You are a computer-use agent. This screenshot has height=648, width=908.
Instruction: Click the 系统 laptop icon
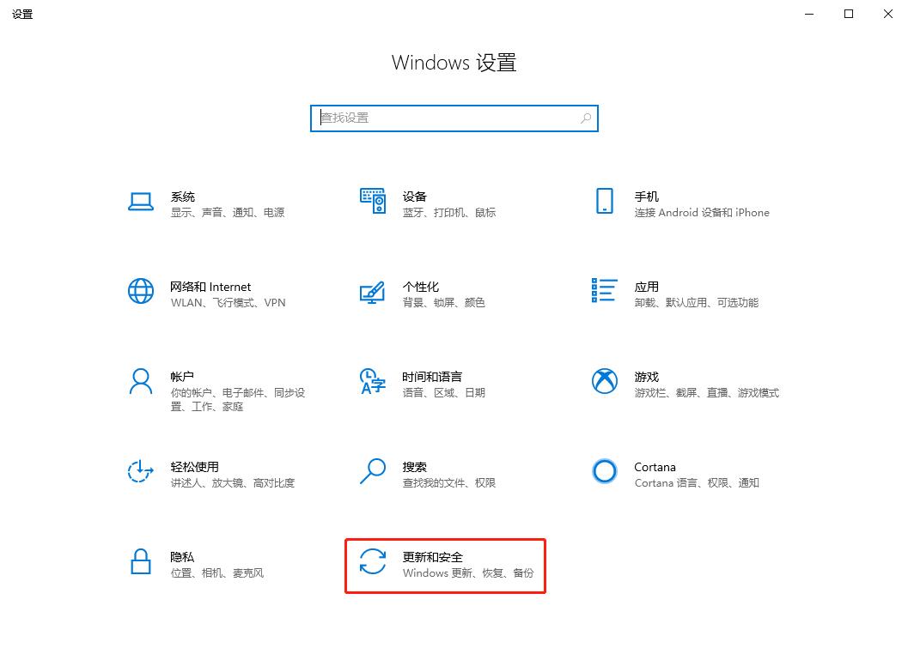pos(141,202)
